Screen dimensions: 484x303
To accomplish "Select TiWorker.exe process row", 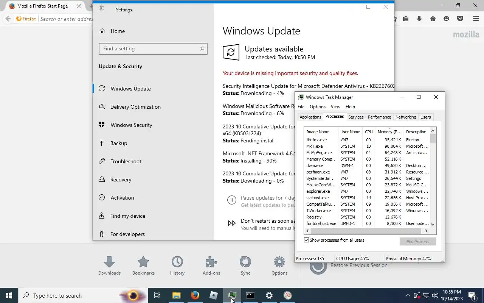I will coord(367,211).
